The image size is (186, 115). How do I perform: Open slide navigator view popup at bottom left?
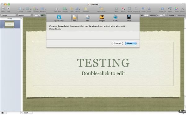[3, 113]
